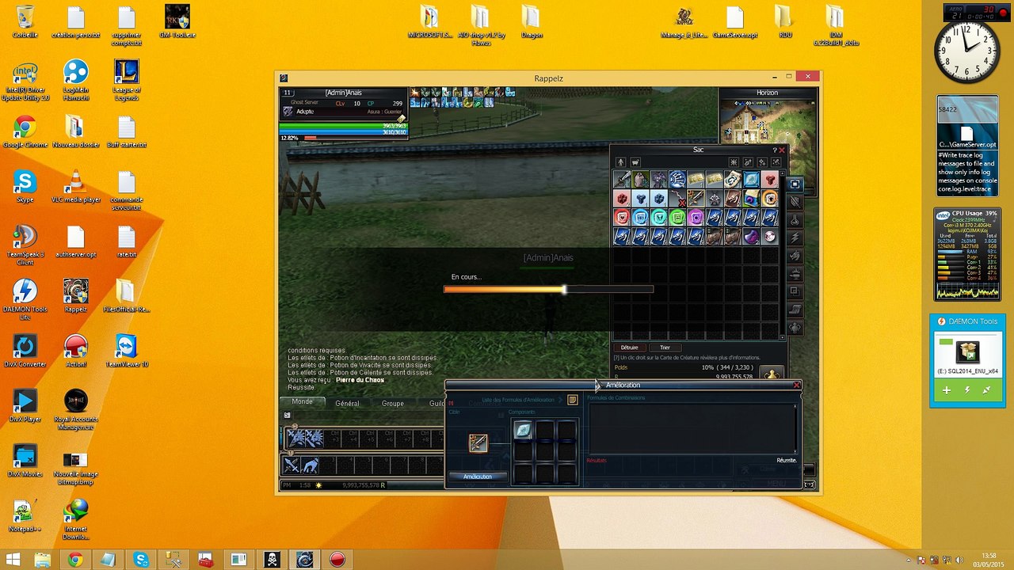1014x570 pixels.
Task: Click the add image plus button in DAEMON Tools gadget
Action: 946,390
